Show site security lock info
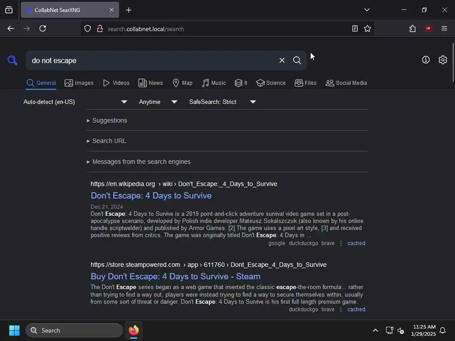455x341 pixels. (100, 29)
